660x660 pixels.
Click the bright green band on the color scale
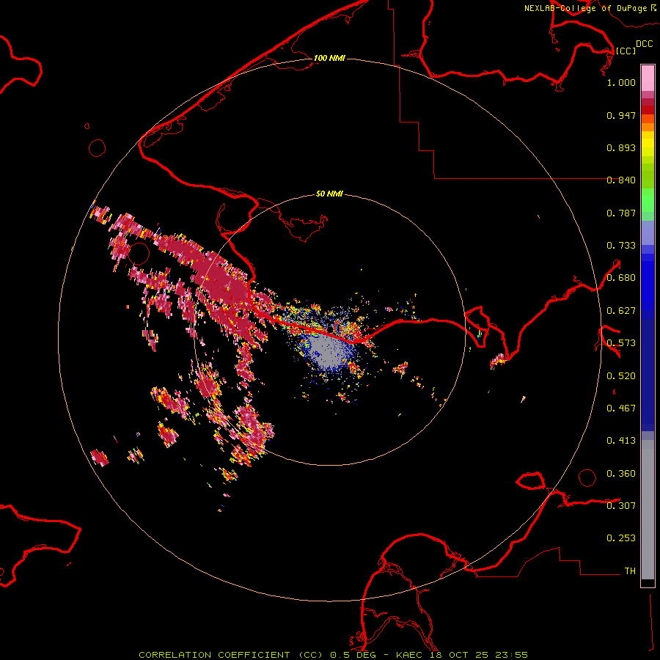[x=648, y=200]
